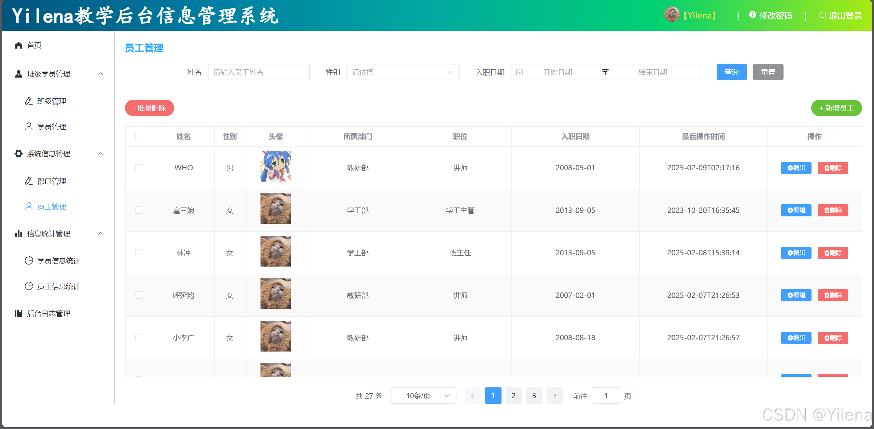Toggle the select-all checkbox in table header
This screenshot has height=429, width=874.
click(139, 137)
